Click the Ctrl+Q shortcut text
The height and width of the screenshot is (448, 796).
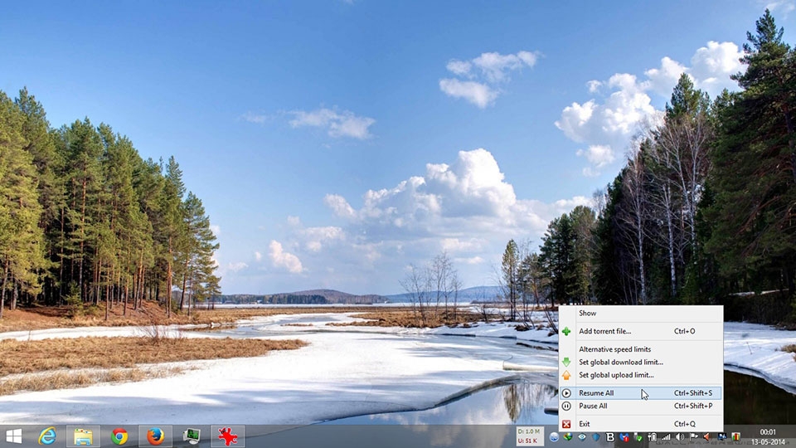pyautogui.click(x=684, y=424)
